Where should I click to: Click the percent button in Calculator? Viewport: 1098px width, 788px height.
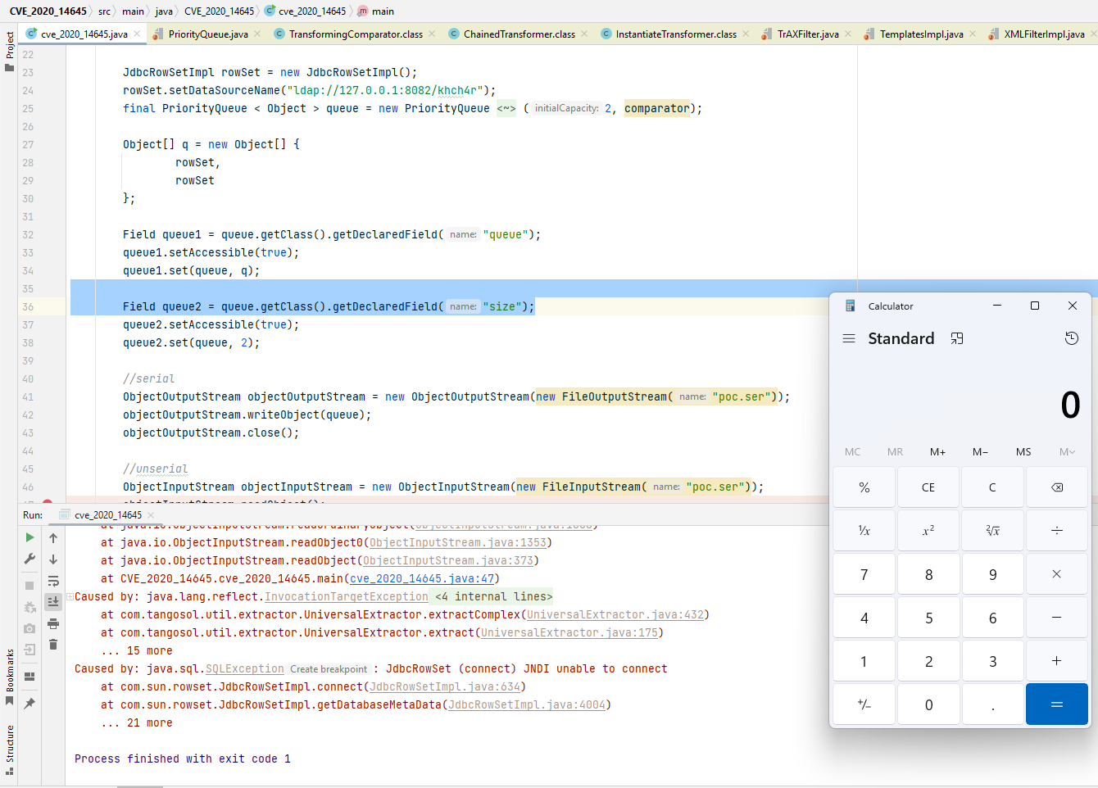tap(864, 487)
